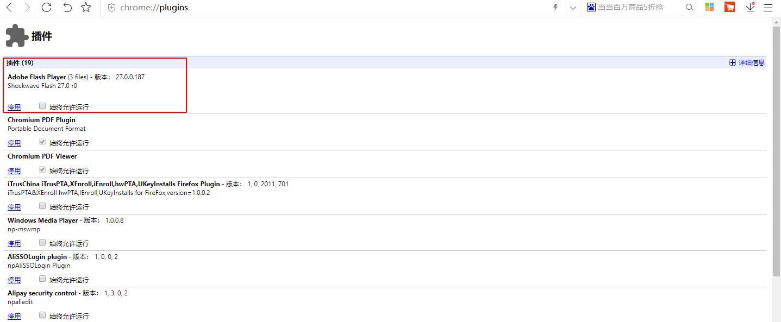The width and height of the screenshot is (781, 322).
Task: Click the vertical scrollbar thumb
Action: [776, 151]
